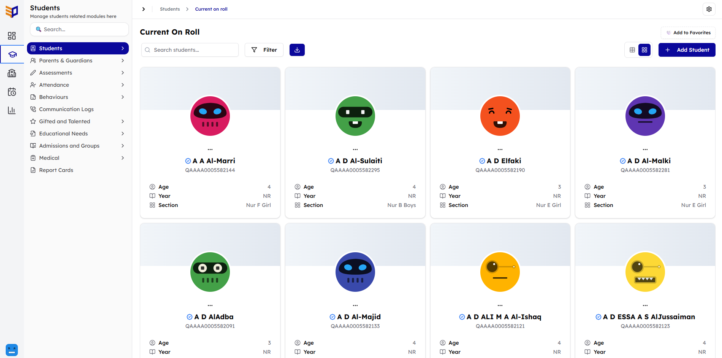Open the school building icon in rail

coord(12,73)
